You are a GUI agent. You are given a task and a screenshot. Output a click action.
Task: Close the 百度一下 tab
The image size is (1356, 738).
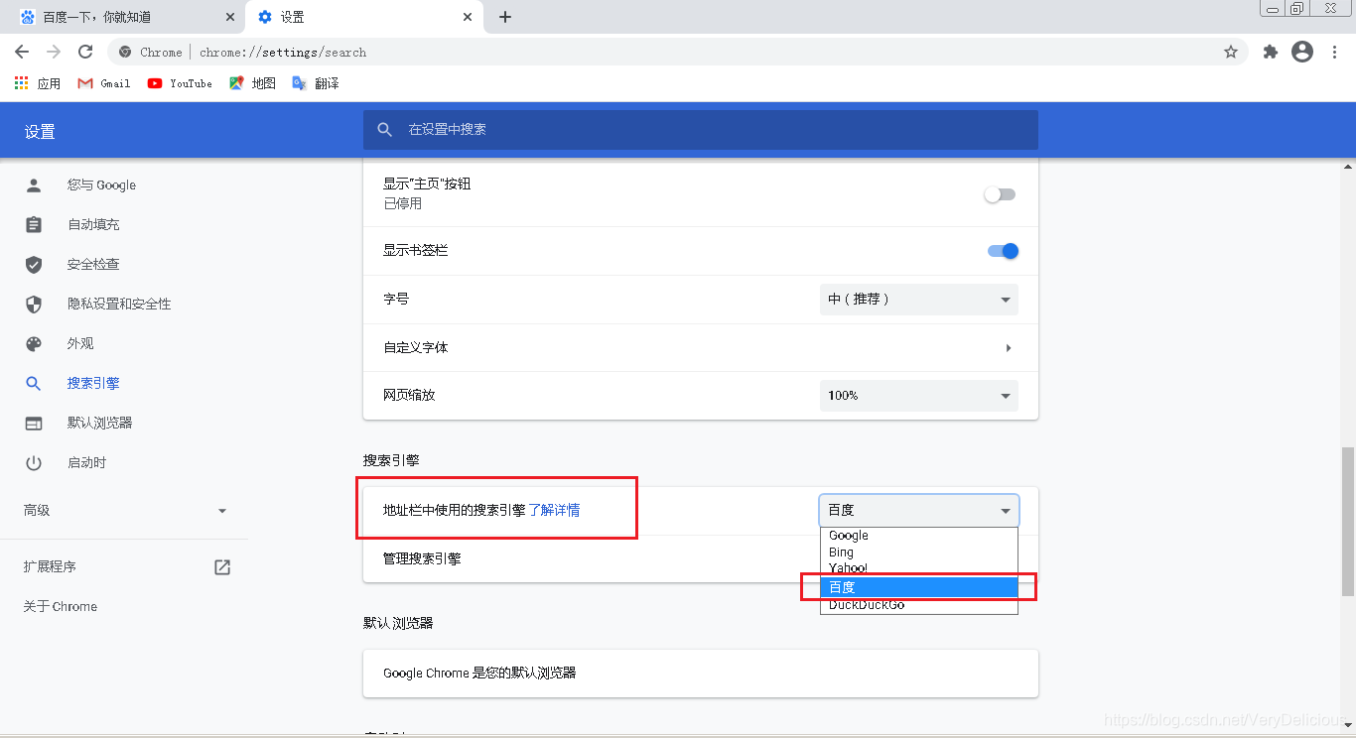230,17
